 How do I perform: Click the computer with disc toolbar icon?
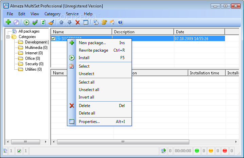coord(96,22)
